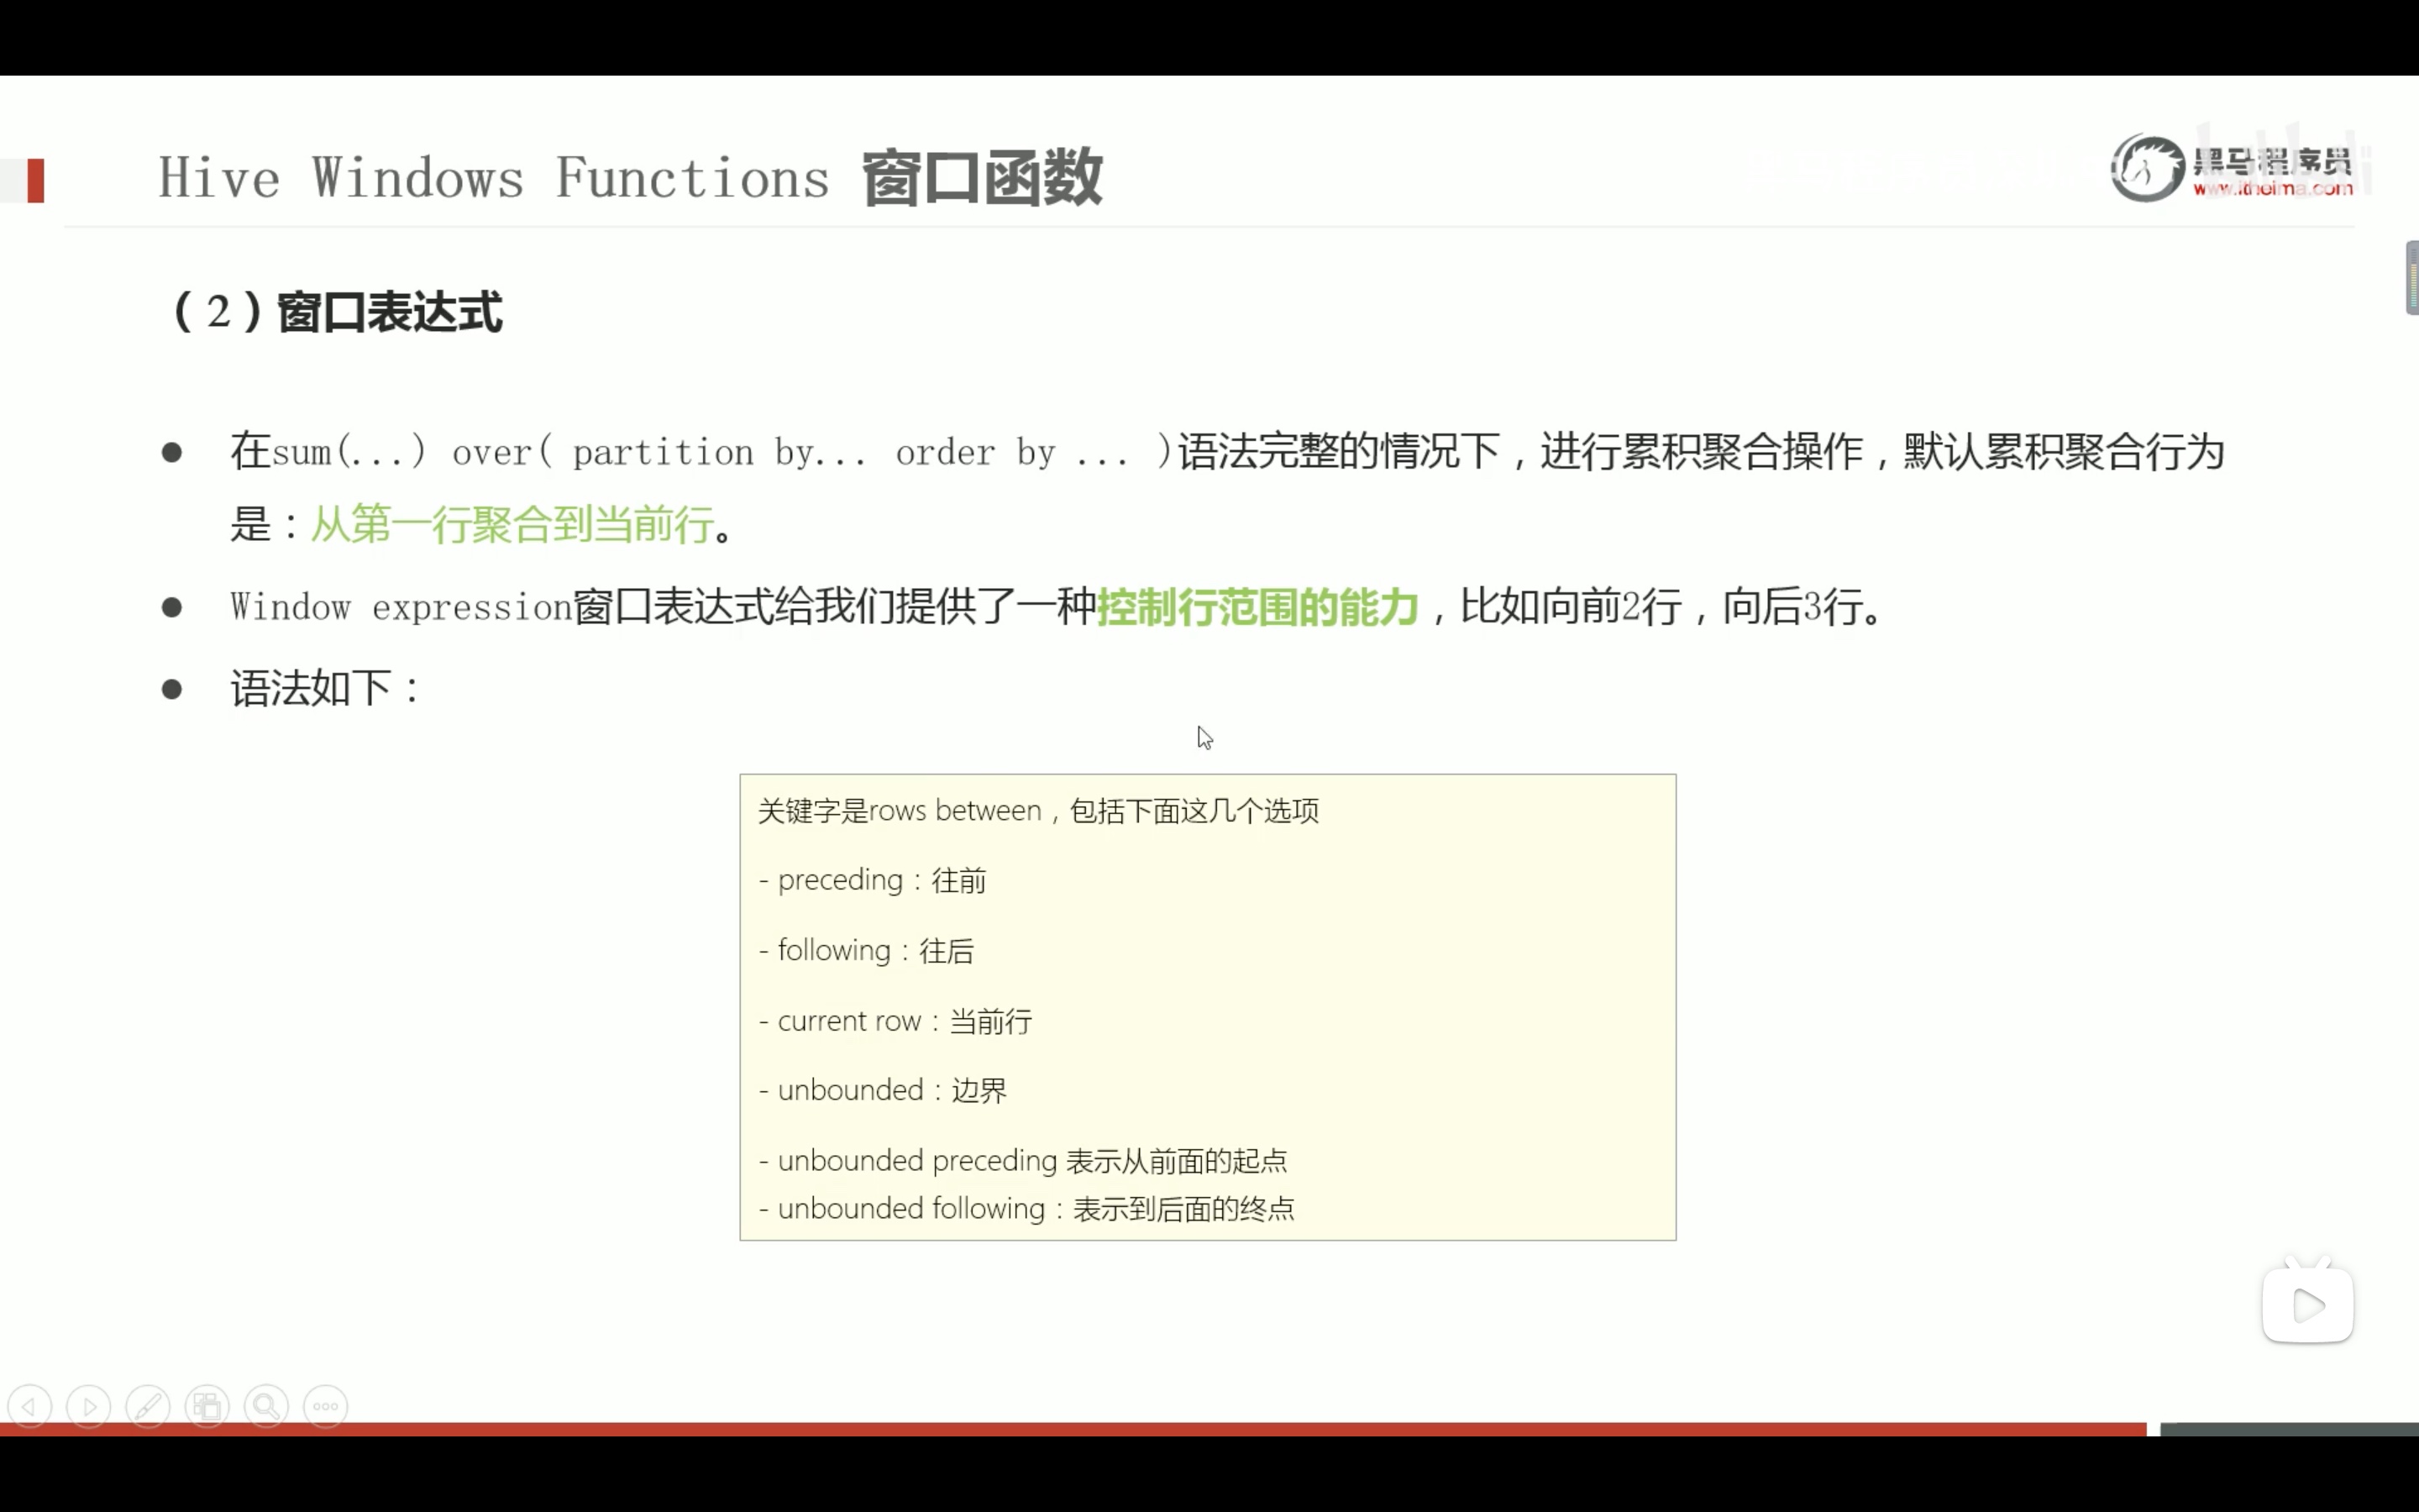Activate the slide zoom magnifier
2419x1512 pixels.
pyautogui.click(x=266, y=1407)
